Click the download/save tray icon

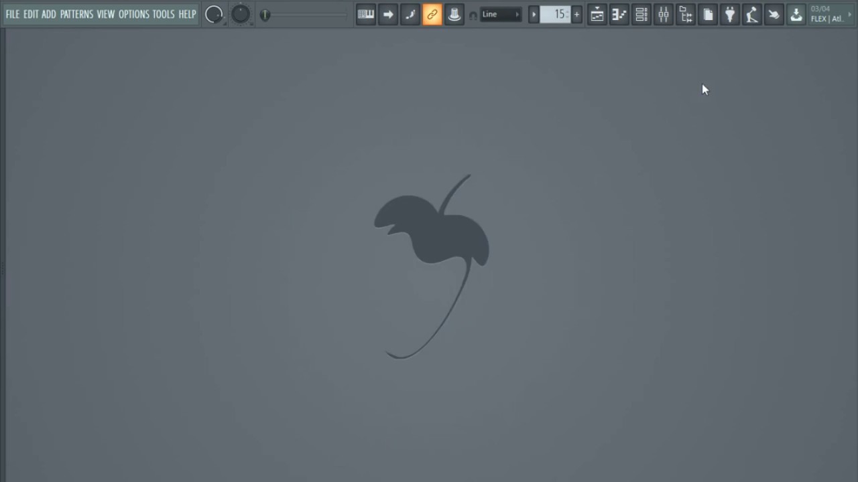pos(796,14)
